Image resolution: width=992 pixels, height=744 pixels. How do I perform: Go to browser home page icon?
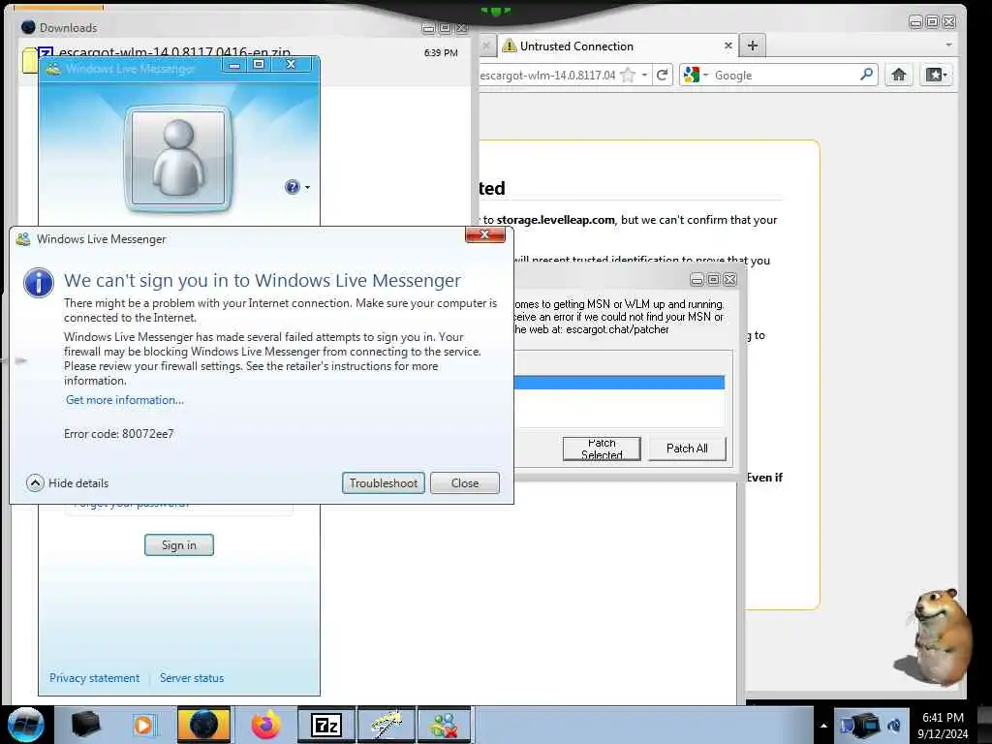(898, 75)
